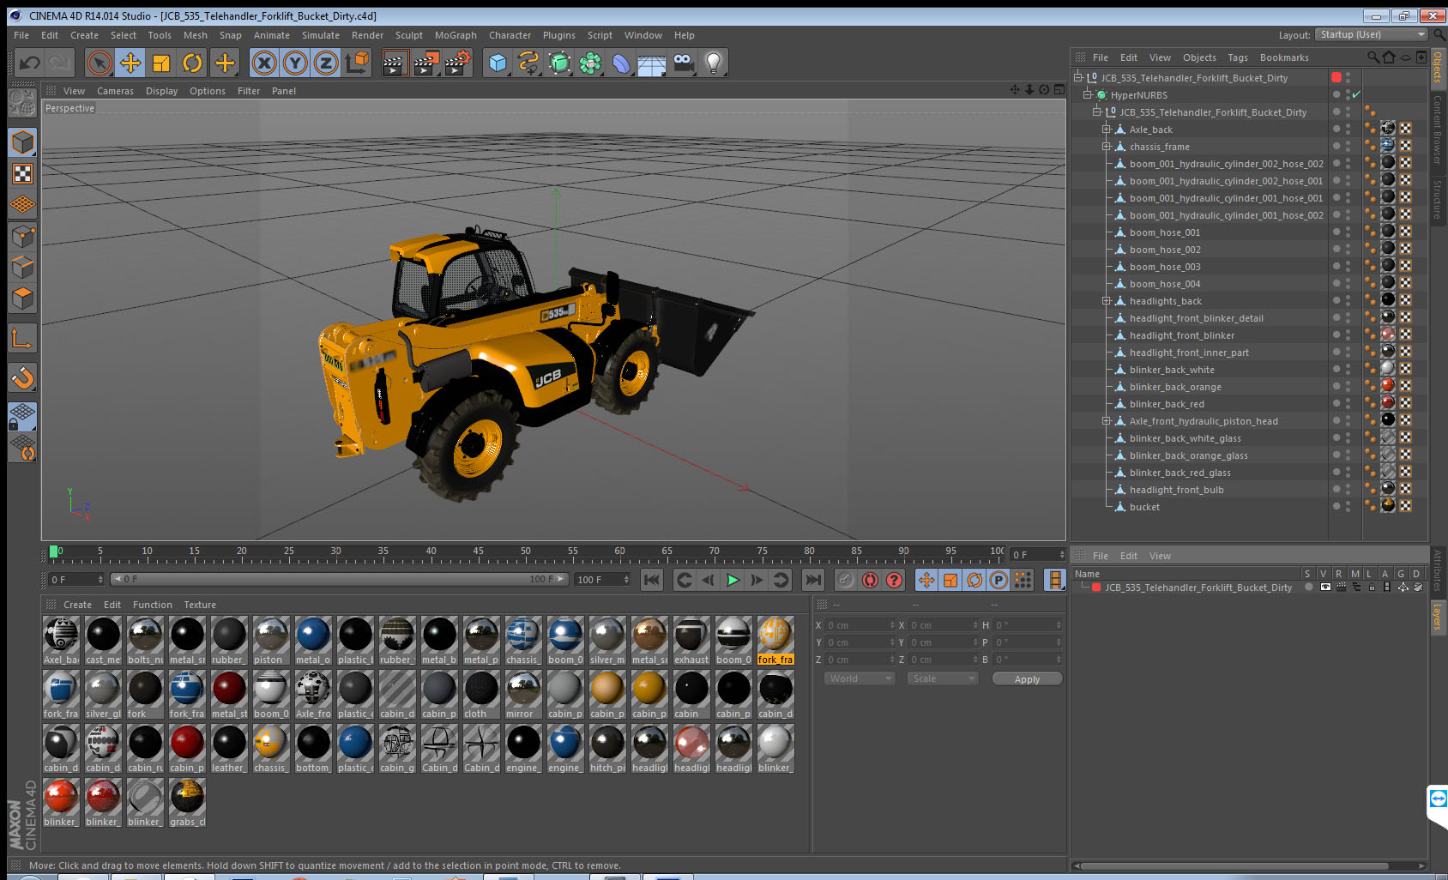Select the fork_fra highlighted material
This screenshot has height=880, width=1448.
[x=775, y=641]
